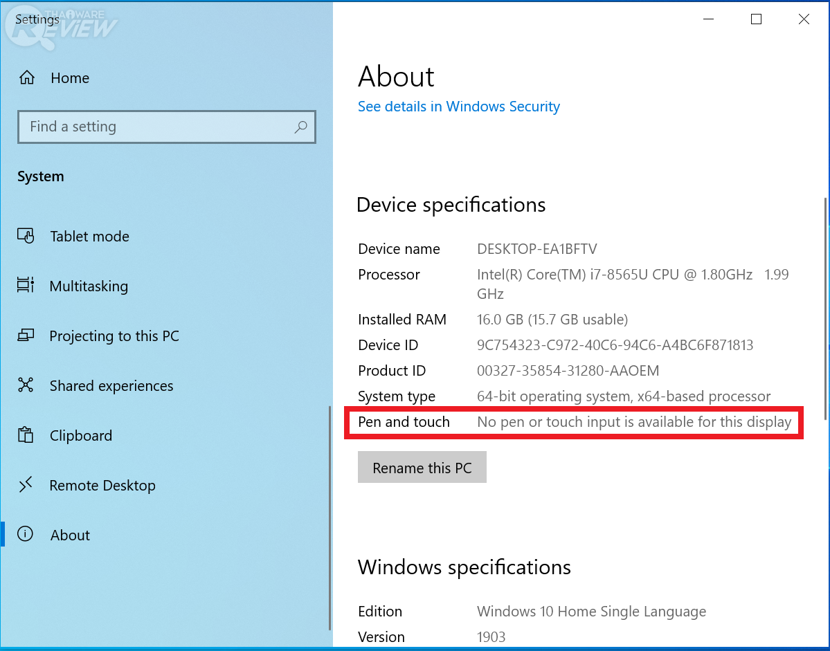Image resolution: width=830 pixels, height=651 pixels.
Task: Click the Remote Desktop icon
Action: [x=26, y=486]
